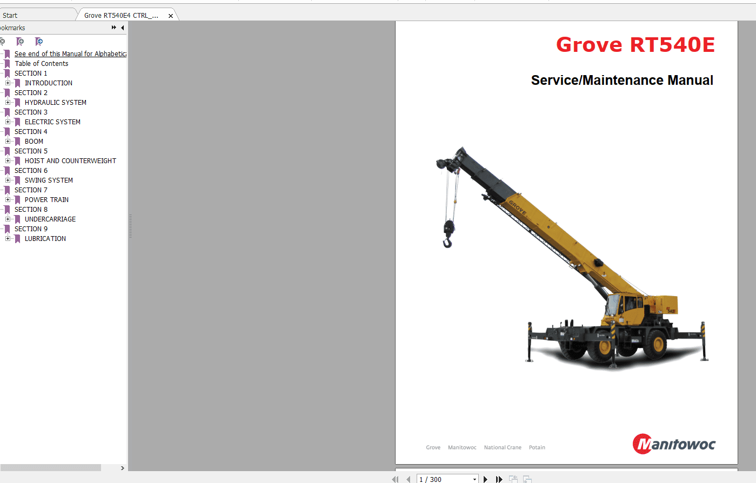Jump to the last page icon

pos(498,479)
